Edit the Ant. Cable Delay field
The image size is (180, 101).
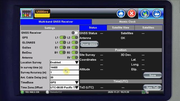coord(64,77)
